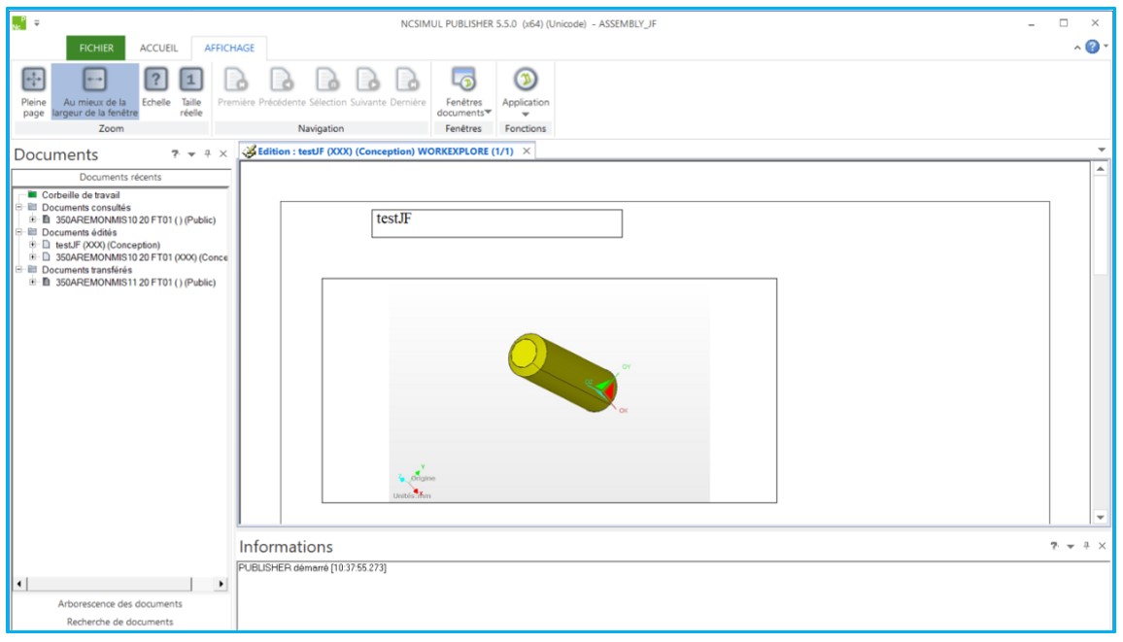
Task: Close the Informations panel
Action: click(x=1103, y=546)
